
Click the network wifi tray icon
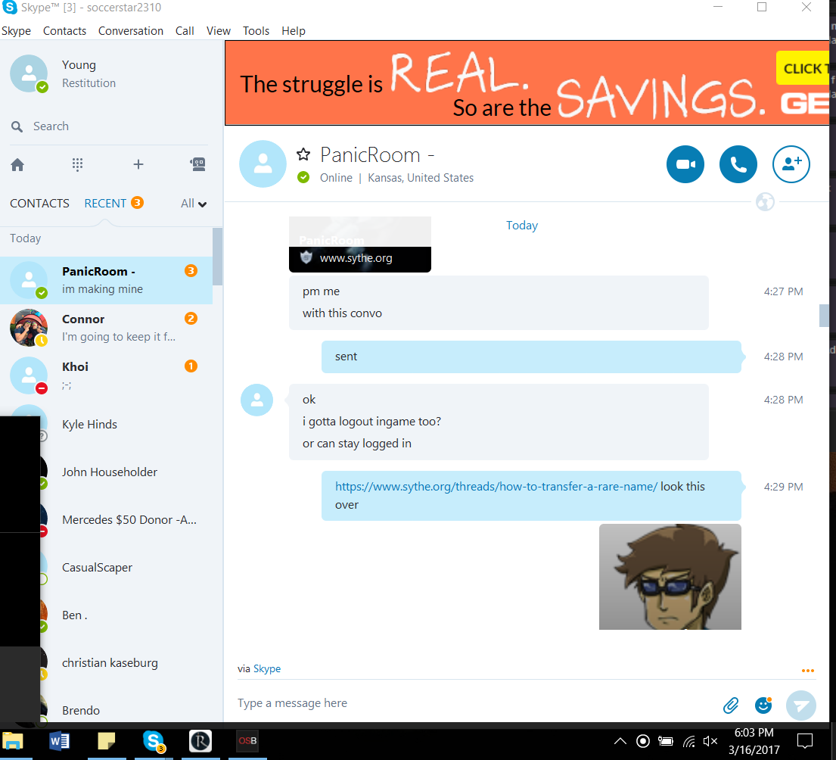click(688, 741)
